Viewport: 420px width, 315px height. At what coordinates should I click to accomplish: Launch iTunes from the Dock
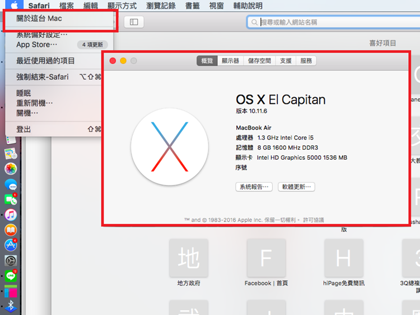coord(11,215)
